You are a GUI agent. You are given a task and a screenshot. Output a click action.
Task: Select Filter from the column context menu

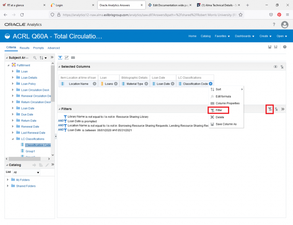click(x=219, y=110)
